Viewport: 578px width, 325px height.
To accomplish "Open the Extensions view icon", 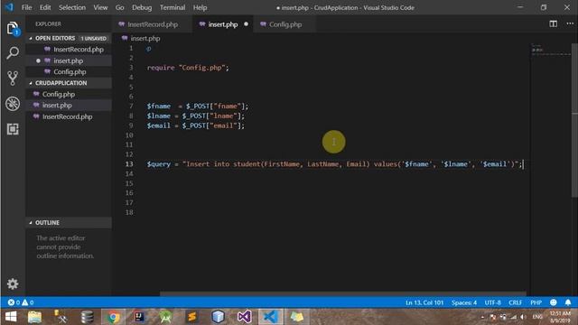I will click(13, 129).
